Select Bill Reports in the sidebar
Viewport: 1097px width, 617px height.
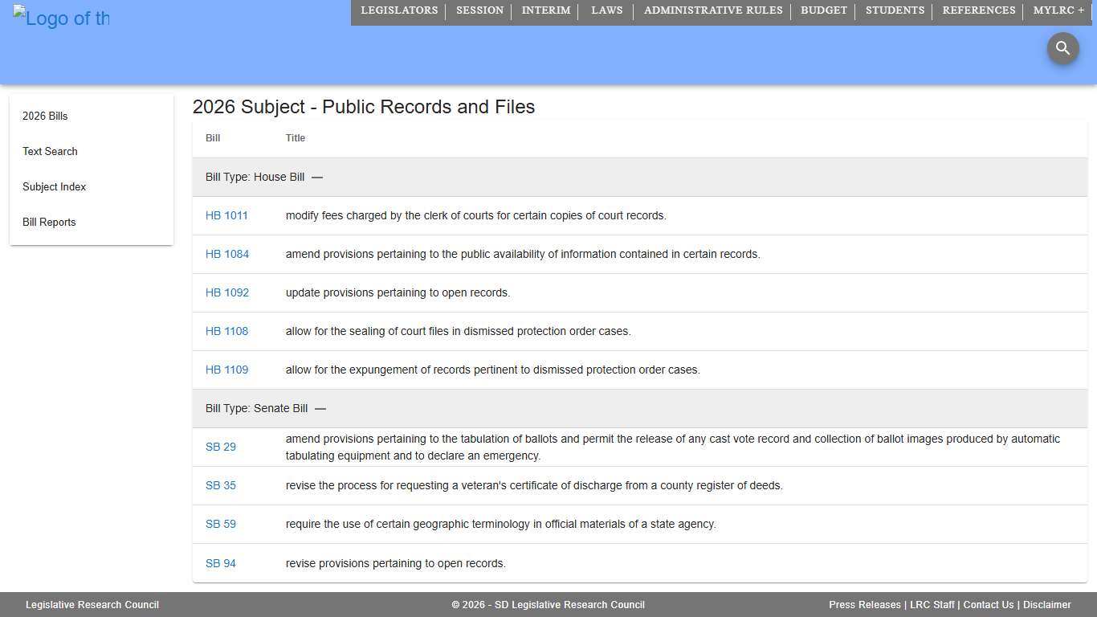click(49, 222)
